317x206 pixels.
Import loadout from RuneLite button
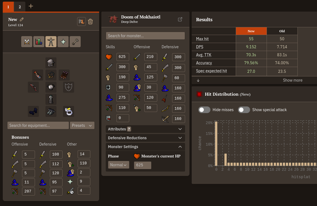pyautogui.click(x=82, y=22)
